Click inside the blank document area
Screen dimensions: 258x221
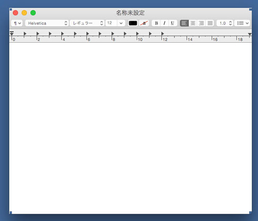tap(131, 128)
